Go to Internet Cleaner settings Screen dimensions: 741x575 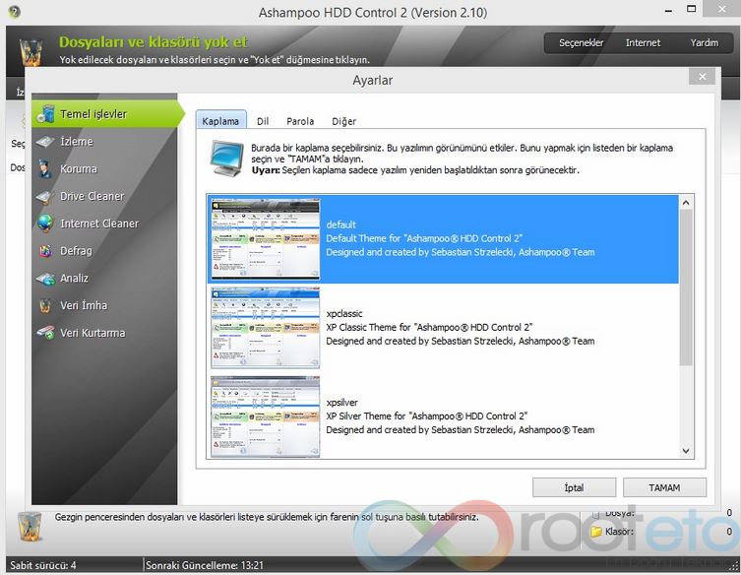click(x=104, y=224)
